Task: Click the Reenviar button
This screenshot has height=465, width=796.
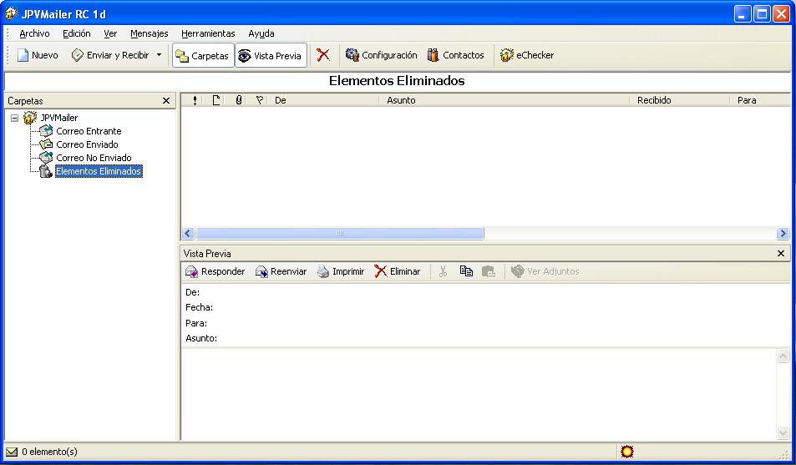Action: (x=281, y=271)
